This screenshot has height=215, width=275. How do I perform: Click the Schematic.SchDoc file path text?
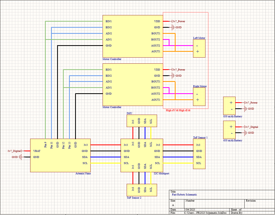205,213
